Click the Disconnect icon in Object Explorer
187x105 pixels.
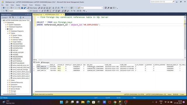[13, 17]
